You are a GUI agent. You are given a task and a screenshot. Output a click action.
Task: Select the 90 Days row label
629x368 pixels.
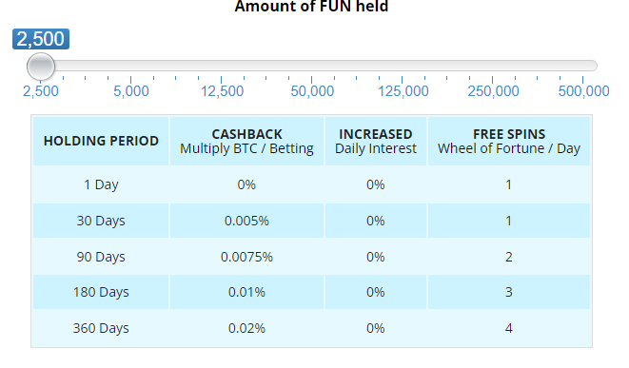pyautogui.click(x=101, y=257)
